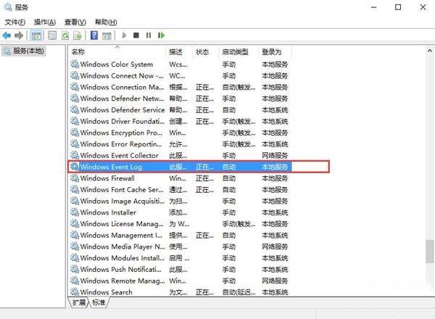Toggle the show/hide console tree icon

35,35
